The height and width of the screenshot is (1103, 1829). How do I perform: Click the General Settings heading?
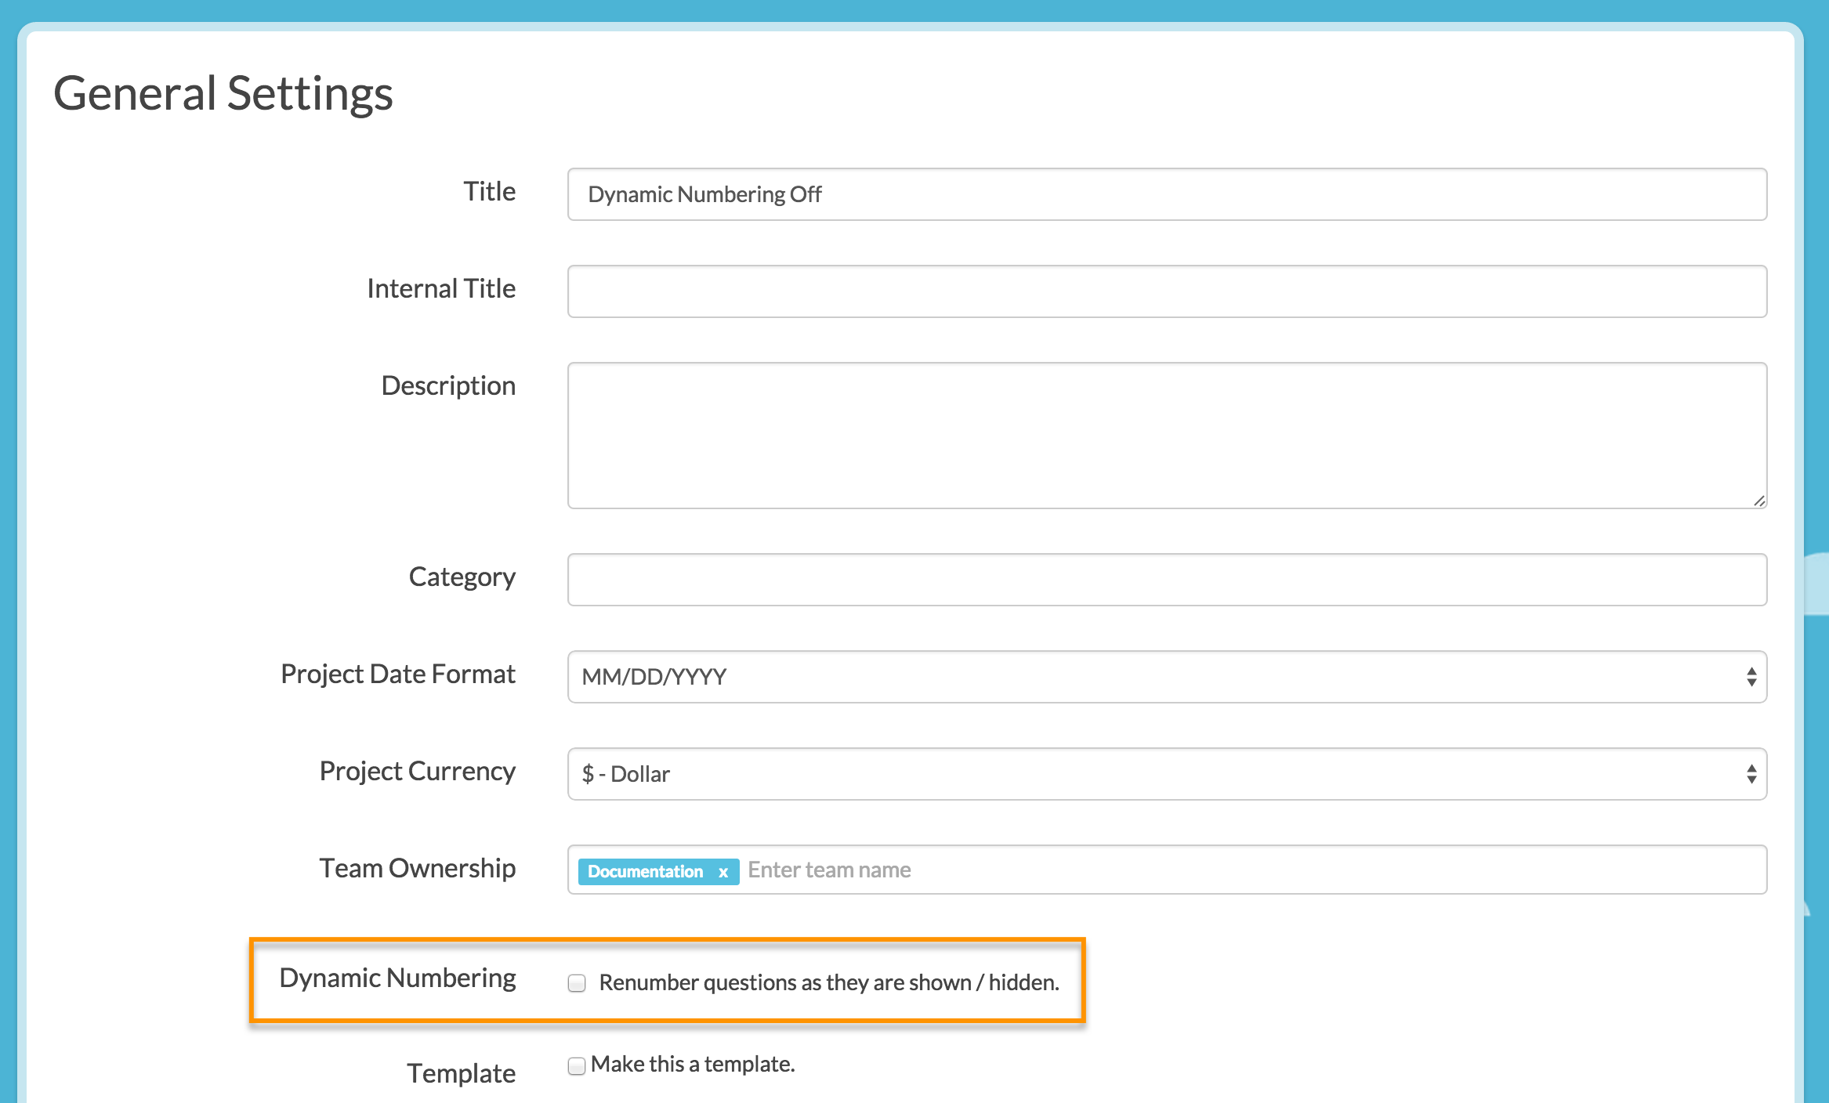[223, 94]
